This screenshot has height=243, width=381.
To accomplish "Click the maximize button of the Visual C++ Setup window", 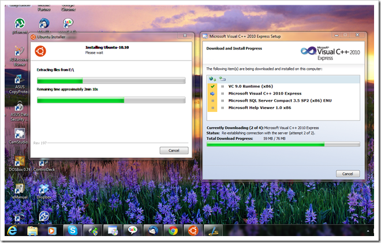I will pyautogui.click(x=345, y=35).
